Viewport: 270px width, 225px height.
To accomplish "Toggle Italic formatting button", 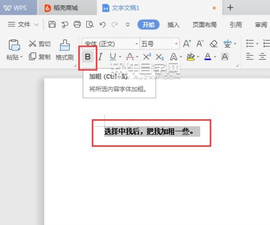I will pos(100,57).
